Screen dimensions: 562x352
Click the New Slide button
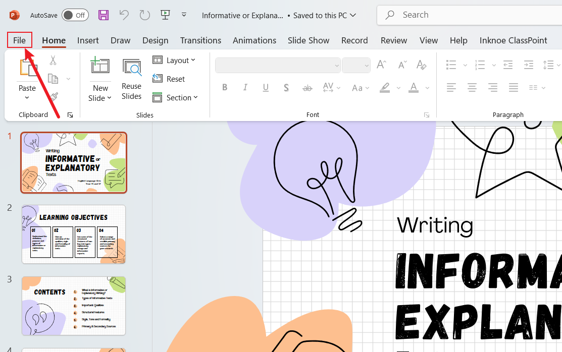[100, 80]
